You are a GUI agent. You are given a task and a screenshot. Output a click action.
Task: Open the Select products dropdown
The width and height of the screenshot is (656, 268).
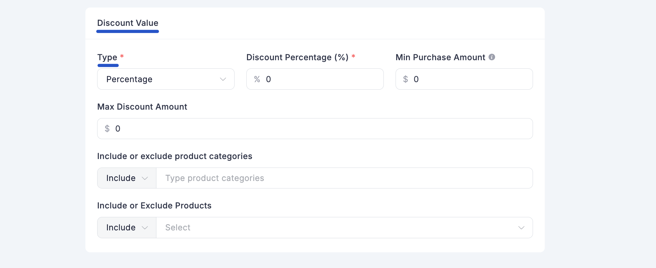click(345, 227)
